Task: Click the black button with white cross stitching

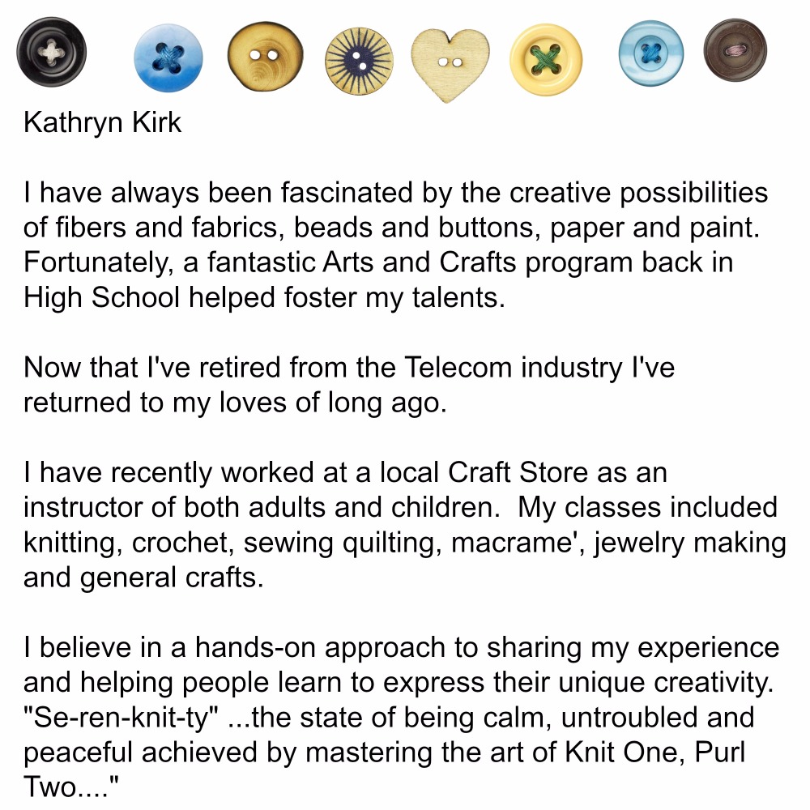Action: coord(51,52)
